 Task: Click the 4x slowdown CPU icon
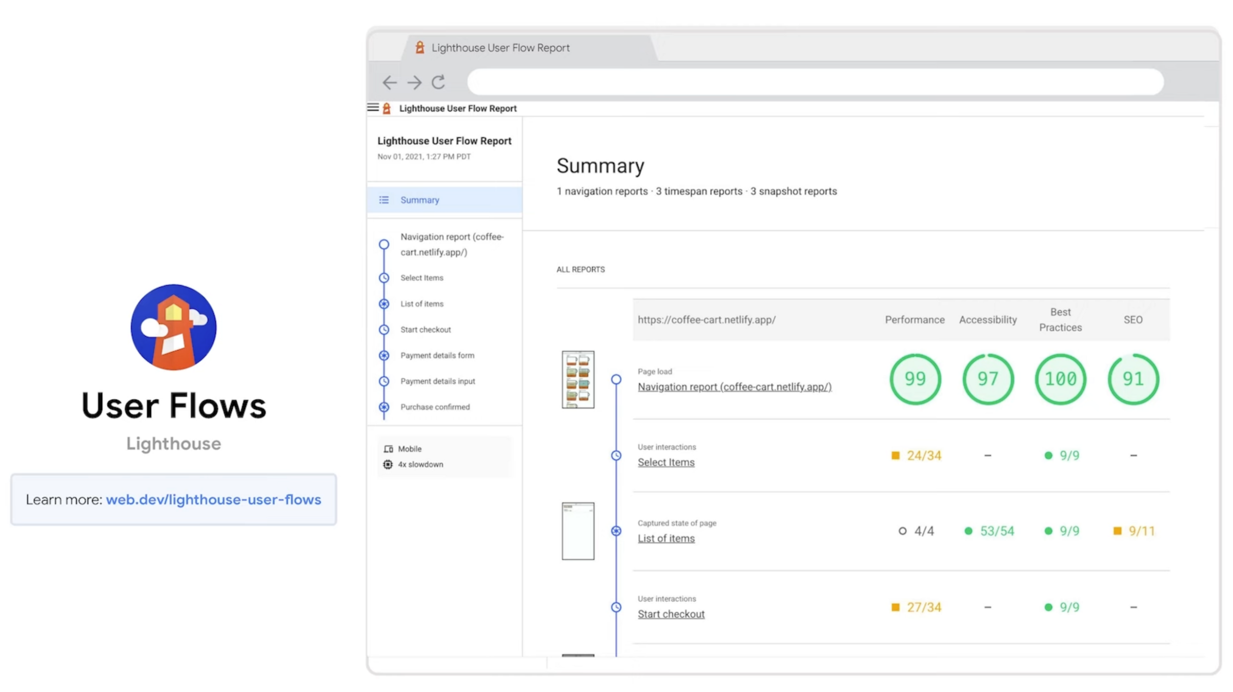tap(388, 464)
